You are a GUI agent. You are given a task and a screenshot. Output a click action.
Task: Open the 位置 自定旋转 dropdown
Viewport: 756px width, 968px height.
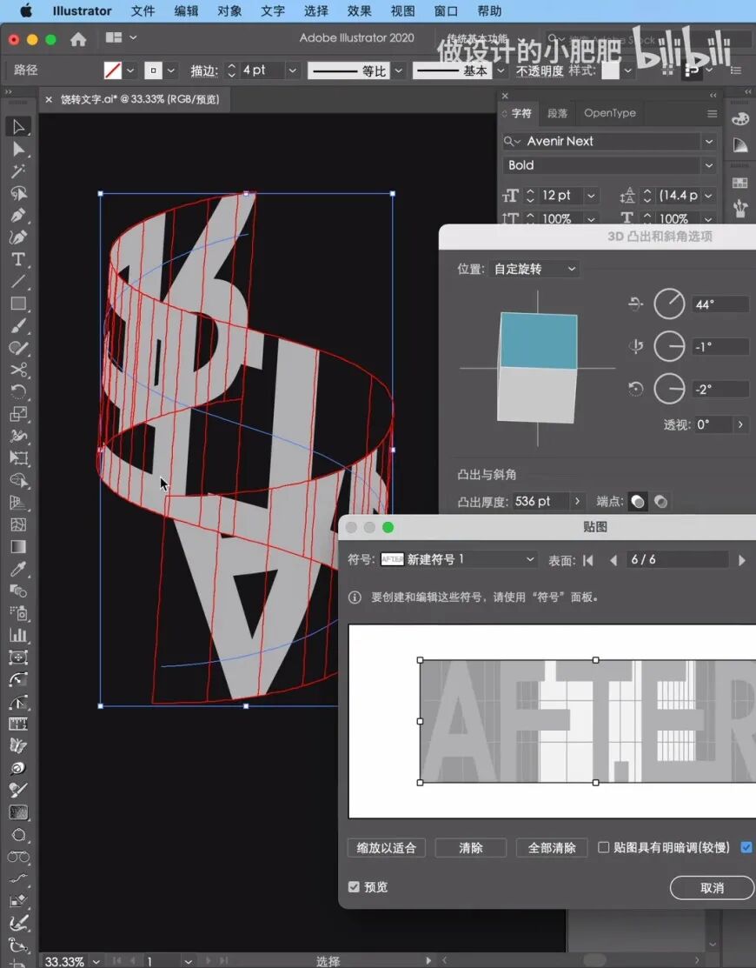click(534, 269)
